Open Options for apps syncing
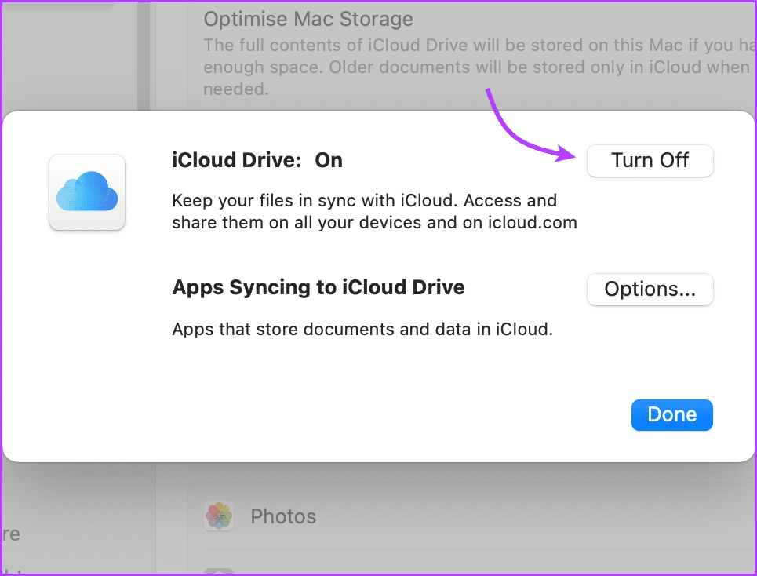The width and height of the screenshot is (757, 576). point(650,290)
